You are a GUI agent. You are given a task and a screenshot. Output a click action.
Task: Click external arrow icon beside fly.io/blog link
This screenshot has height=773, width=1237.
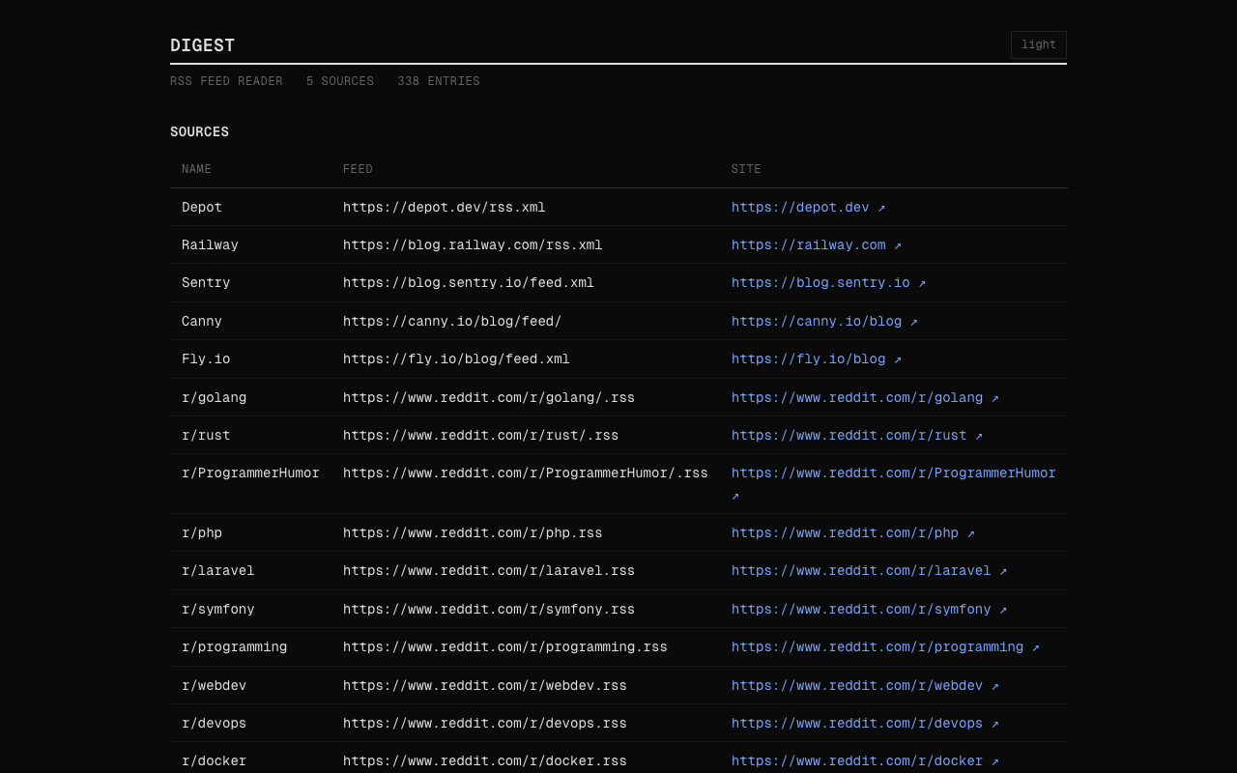pyautogui.click(x=898, y=359)
